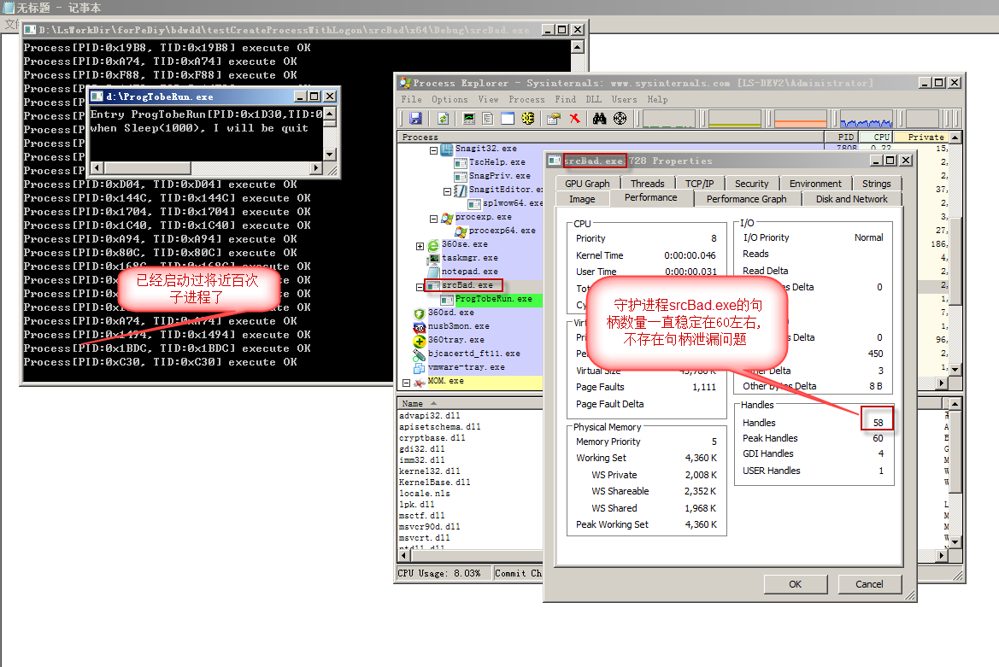Click the procexp.exe process icon

click(447, 218)
